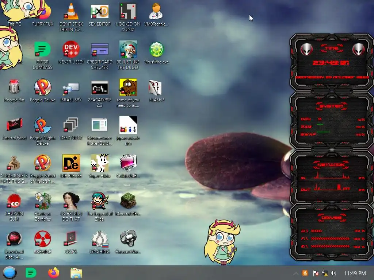Open the OOPS laptop icon
374x280 pixels.
click(x=71, y=238)
